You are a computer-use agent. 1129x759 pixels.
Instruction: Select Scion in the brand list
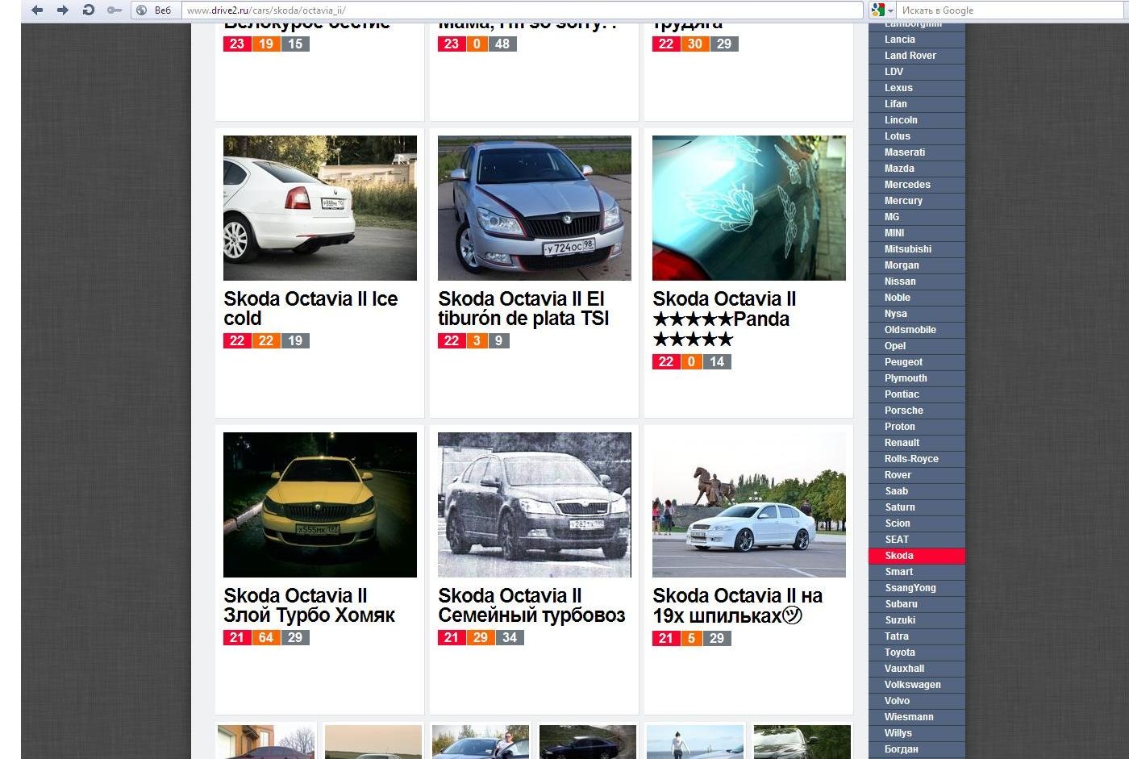tap(917, 523)
